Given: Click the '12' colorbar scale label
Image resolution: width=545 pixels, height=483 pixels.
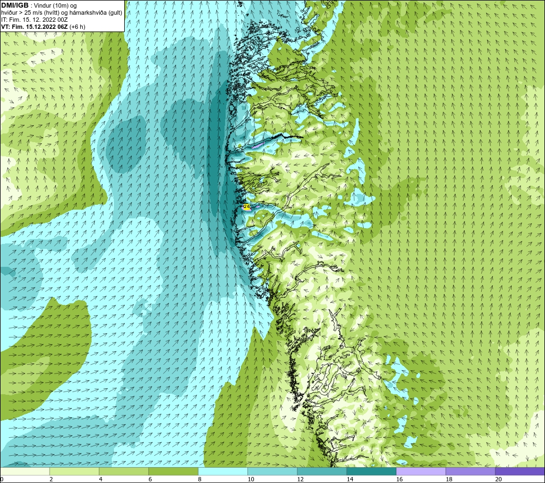Looking at the screenshot, I should 300,479.
